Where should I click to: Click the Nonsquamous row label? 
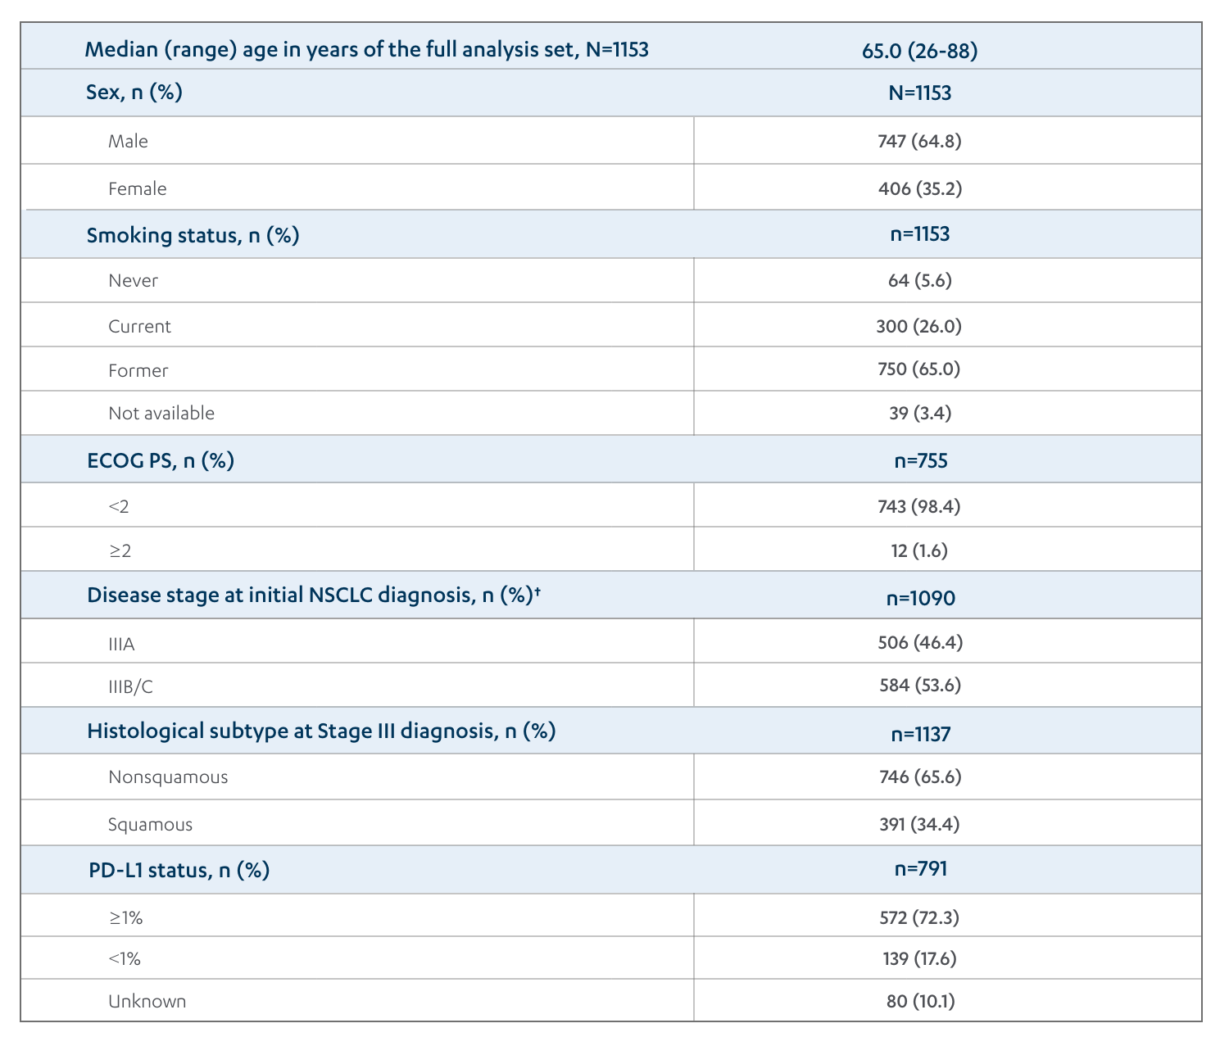click(x=168, y=777)
